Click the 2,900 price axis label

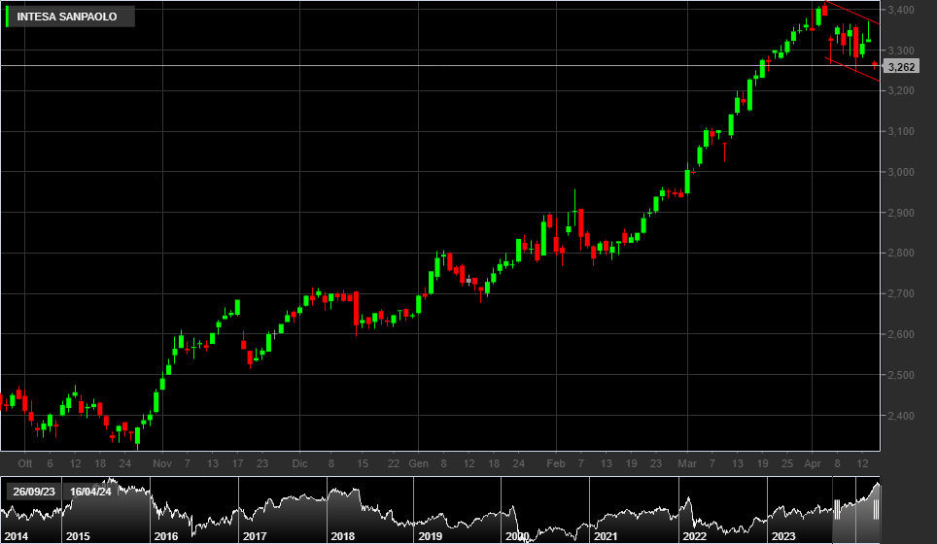900,213
